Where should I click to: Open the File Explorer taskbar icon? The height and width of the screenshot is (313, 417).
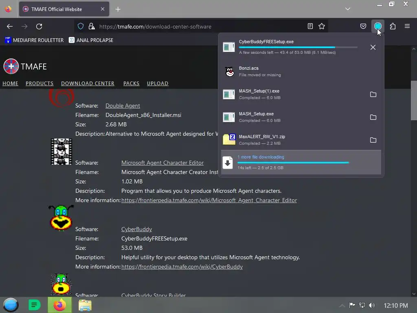click(85, 305)
